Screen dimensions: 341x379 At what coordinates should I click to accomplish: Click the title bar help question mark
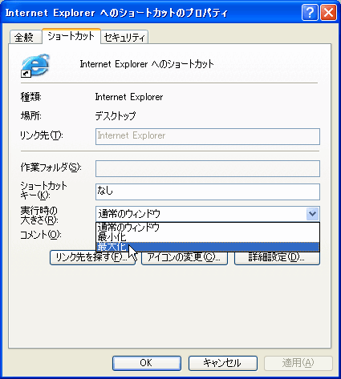click(x=310, y=12)
